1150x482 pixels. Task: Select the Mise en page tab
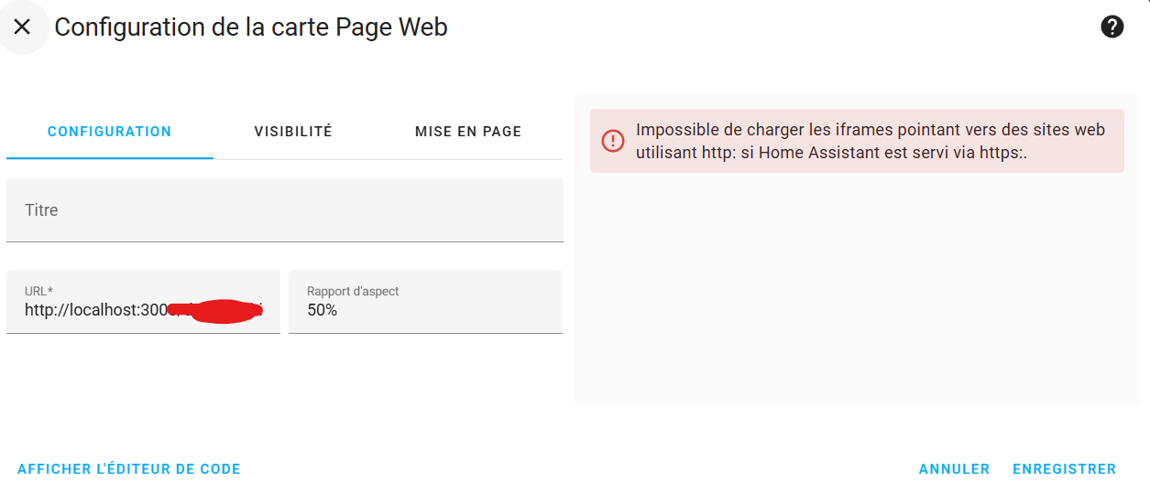point(468,132)
